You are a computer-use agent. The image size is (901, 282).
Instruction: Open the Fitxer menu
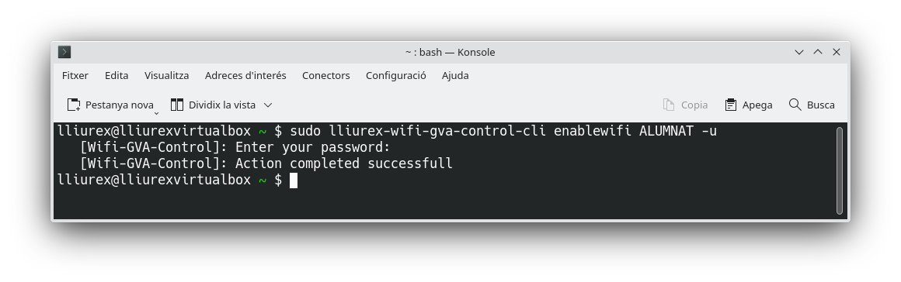click(x=75, y=76)
